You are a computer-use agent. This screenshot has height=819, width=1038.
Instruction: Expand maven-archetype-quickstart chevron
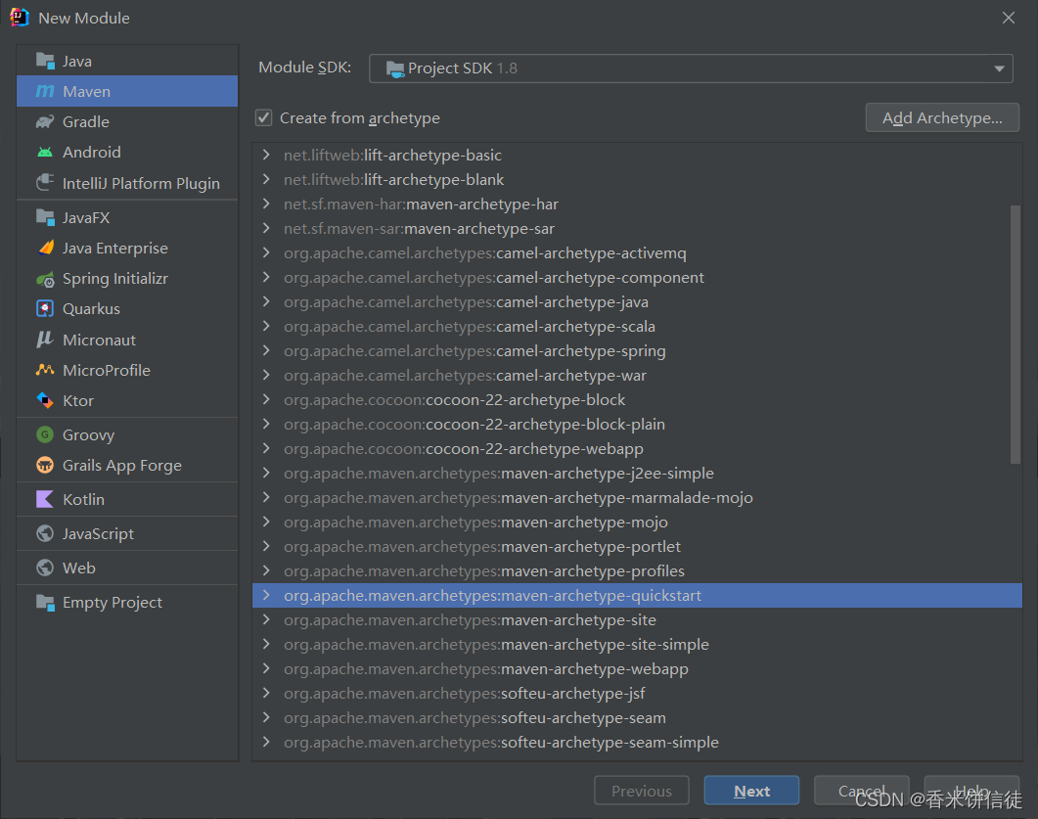266,595
